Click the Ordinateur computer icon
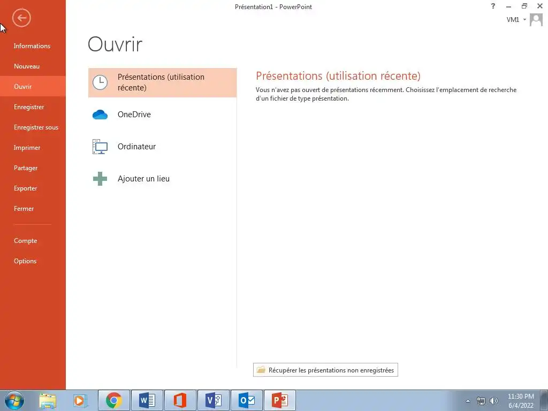Viewport: 548px width, 411px height. coord(100,147)
